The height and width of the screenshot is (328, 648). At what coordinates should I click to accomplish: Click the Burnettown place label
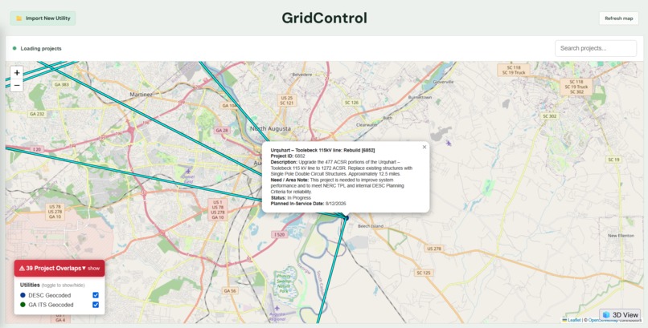pos(420,97)
